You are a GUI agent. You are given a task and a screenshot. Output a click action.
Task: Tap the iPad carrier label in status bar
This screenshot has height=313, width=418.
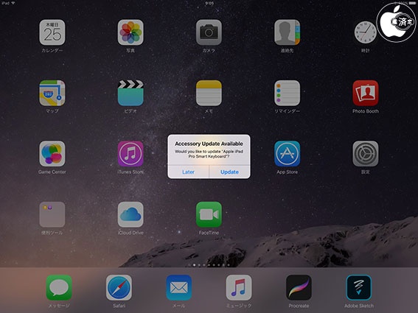click(x=5, y=3)
